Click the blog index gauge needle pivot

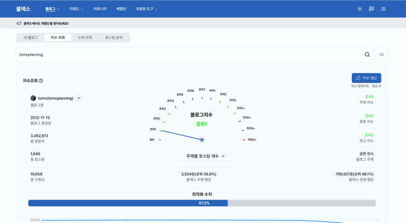click(x=202, y=140)
